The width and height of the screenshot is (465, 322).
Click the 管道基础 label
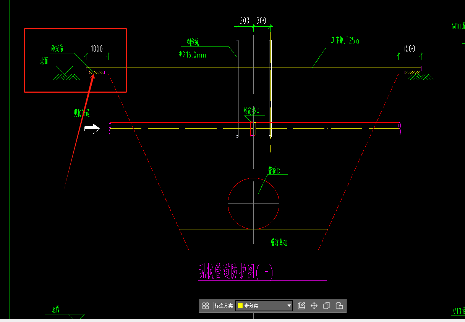point(279,242)
